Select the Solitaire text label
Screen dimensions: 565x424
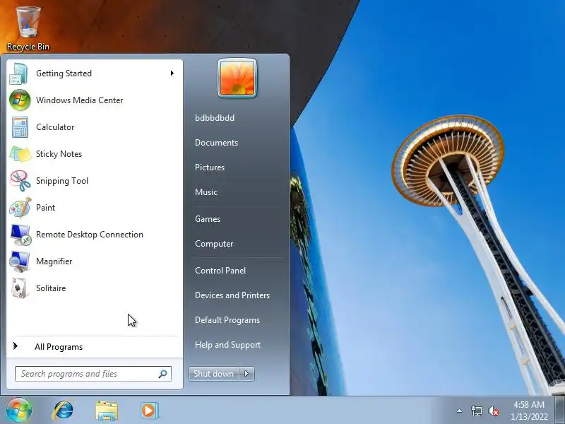[x=51, y=288]
